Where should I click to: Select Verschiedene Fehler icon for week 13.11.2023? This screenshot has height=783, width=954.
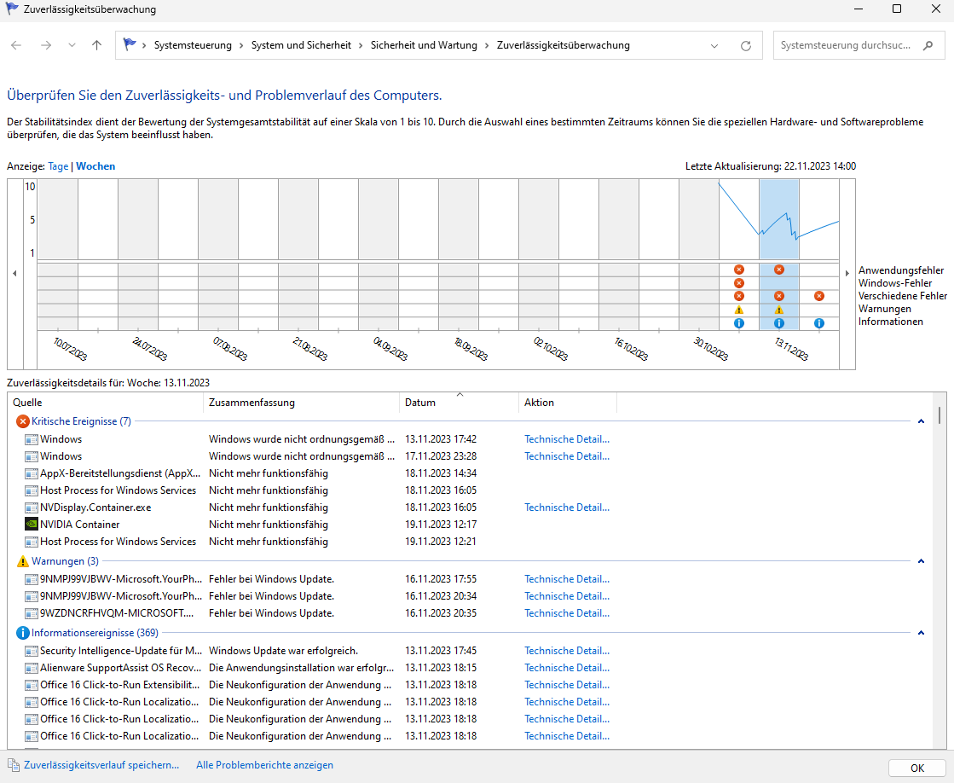click(x=778, y=296)
